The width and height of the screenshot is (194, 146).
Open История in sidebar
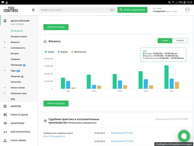coord(15,53)
